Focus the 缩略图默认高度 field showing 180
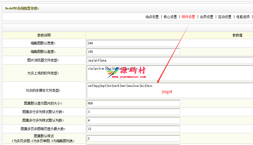Viewport: 253px width, 145px height. coord(133,52)
